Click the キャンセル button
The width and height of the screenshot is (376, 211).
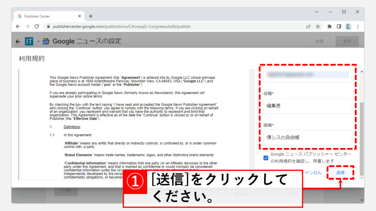[311, 173]
